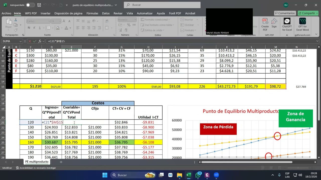Open the Archivo menu
This screenshot has width=321, height=180.
7,13
